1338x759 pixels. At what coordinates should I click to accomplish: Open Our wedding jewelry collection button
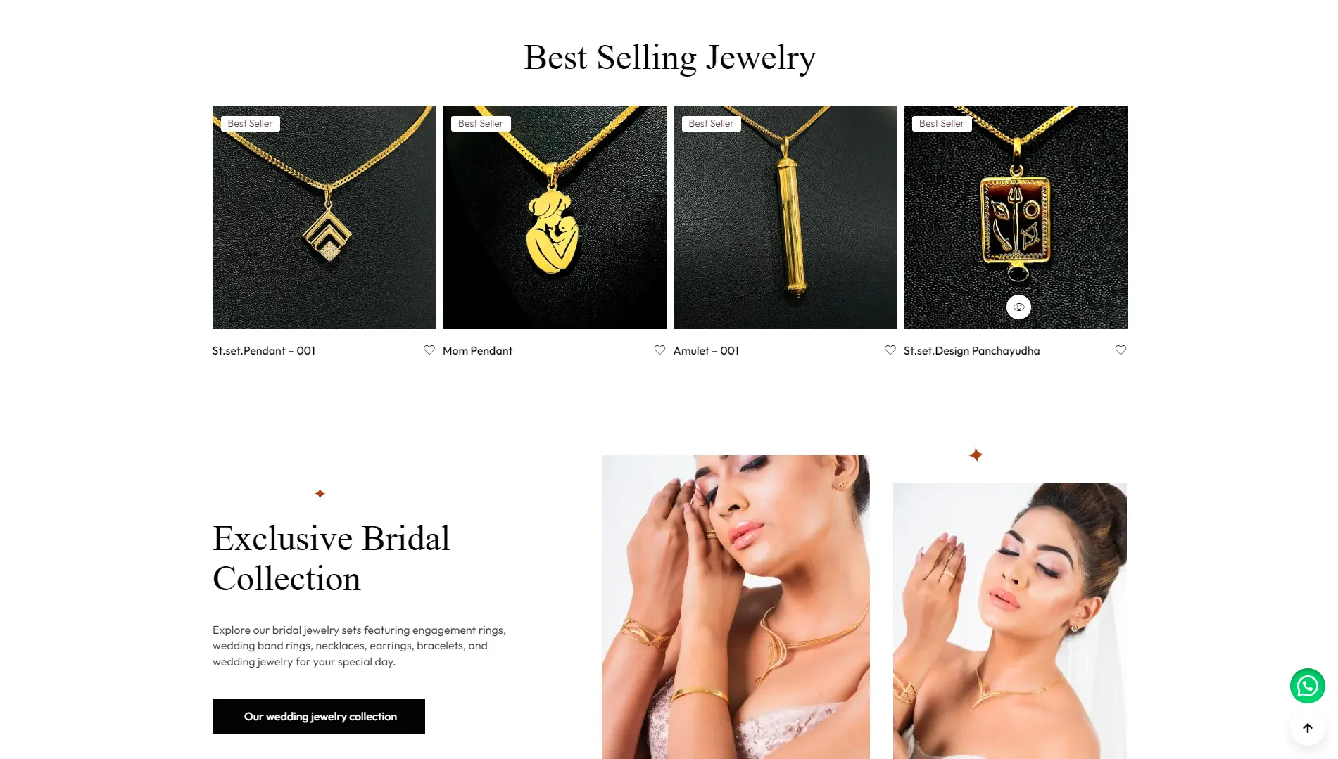[319, 716]
